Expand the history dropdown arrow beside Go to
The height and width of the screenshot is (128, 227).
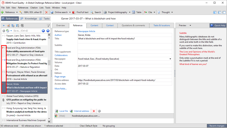(x=11, y=31)
